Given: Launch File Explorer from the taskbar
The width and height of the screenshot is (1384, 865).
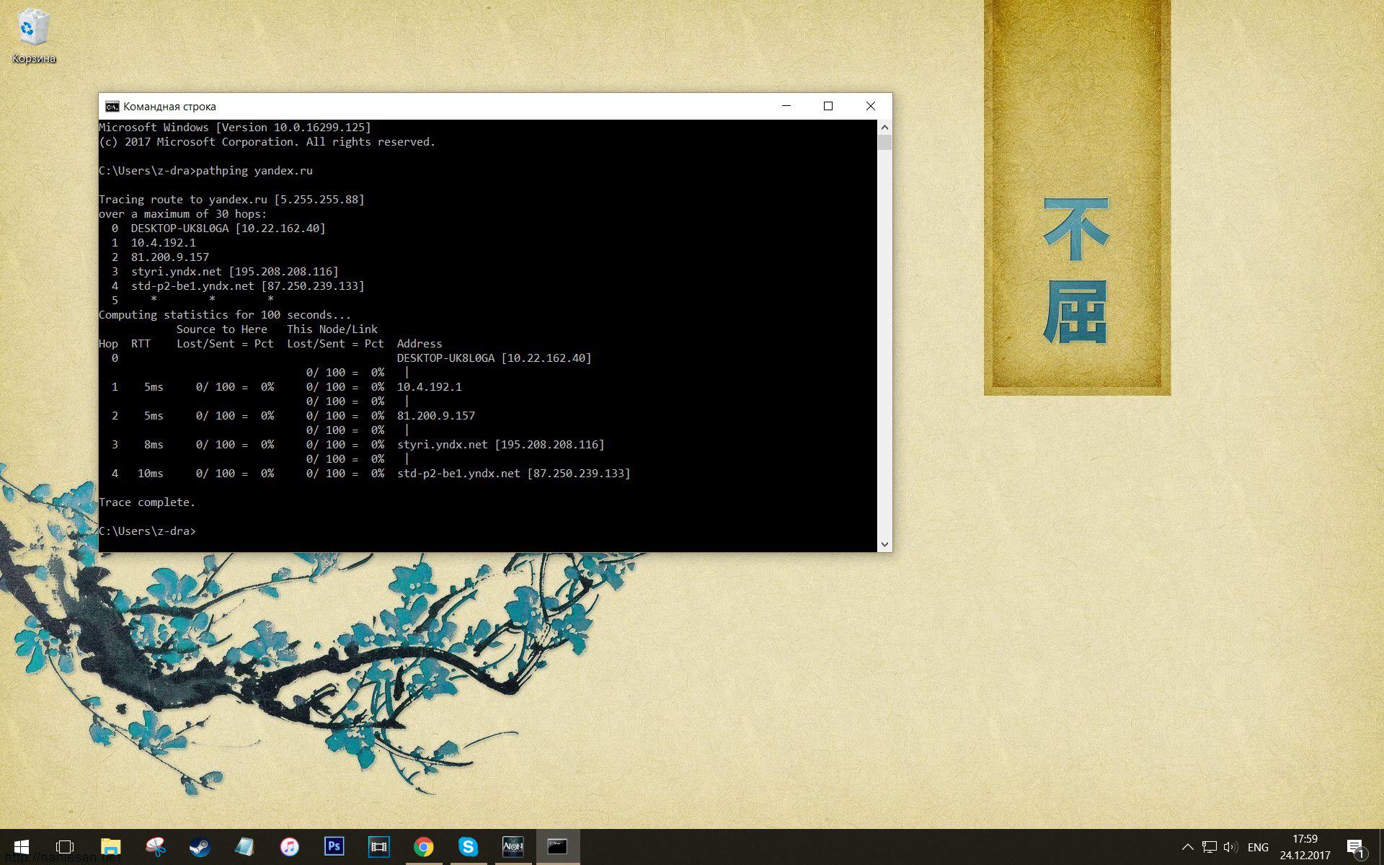Looking at the screenshot, I should coord(110,847).
